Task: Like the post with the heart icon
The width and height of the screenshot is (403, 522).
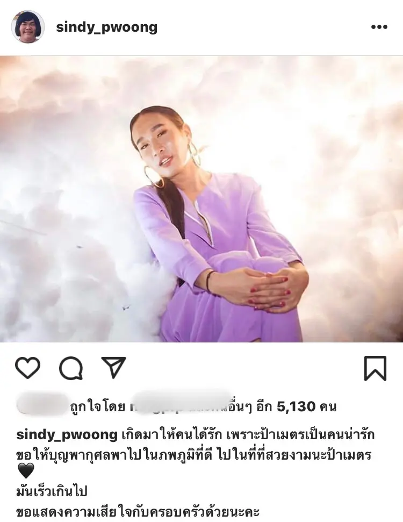Action: pos(27,368)
